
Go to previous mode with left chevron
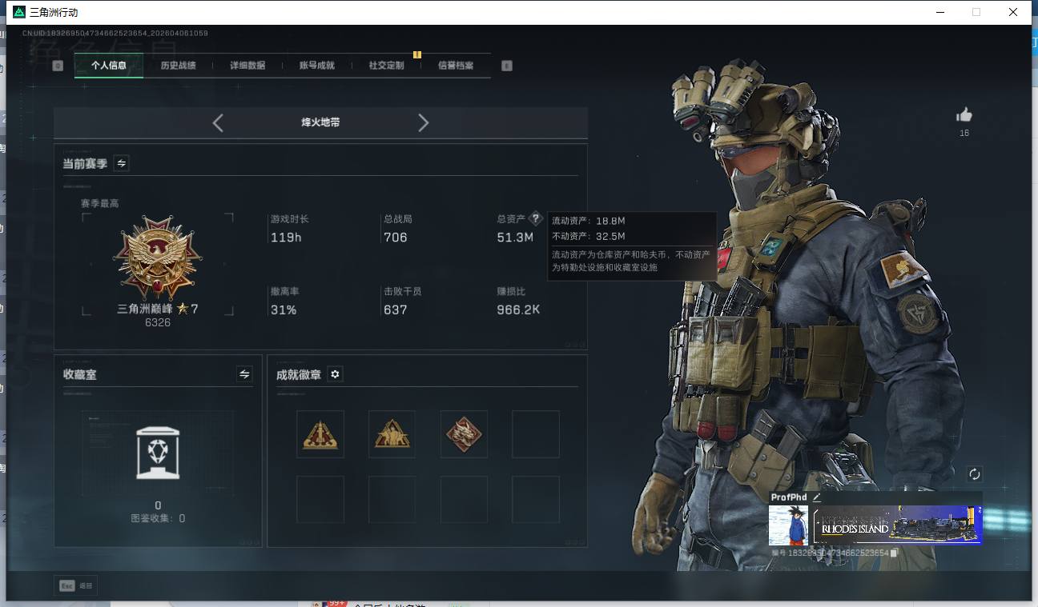point(218,123)
